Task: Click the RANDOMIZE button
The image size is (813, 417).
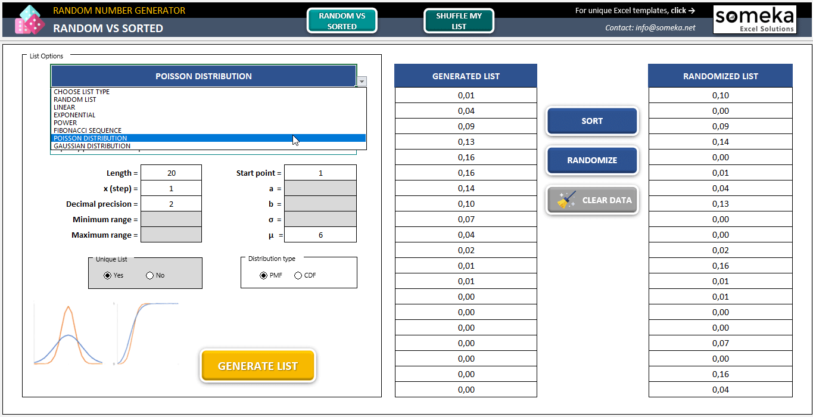Action: point(591,160)
